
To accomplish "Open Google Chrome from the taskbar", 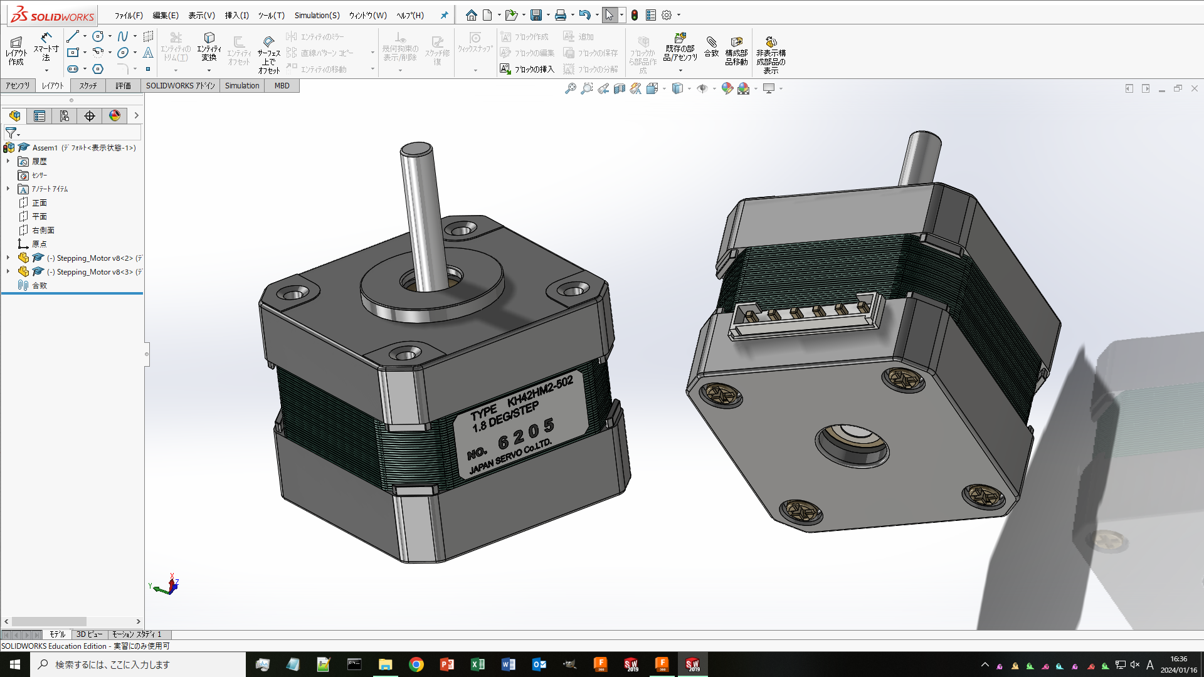I will tap(416, 664).
